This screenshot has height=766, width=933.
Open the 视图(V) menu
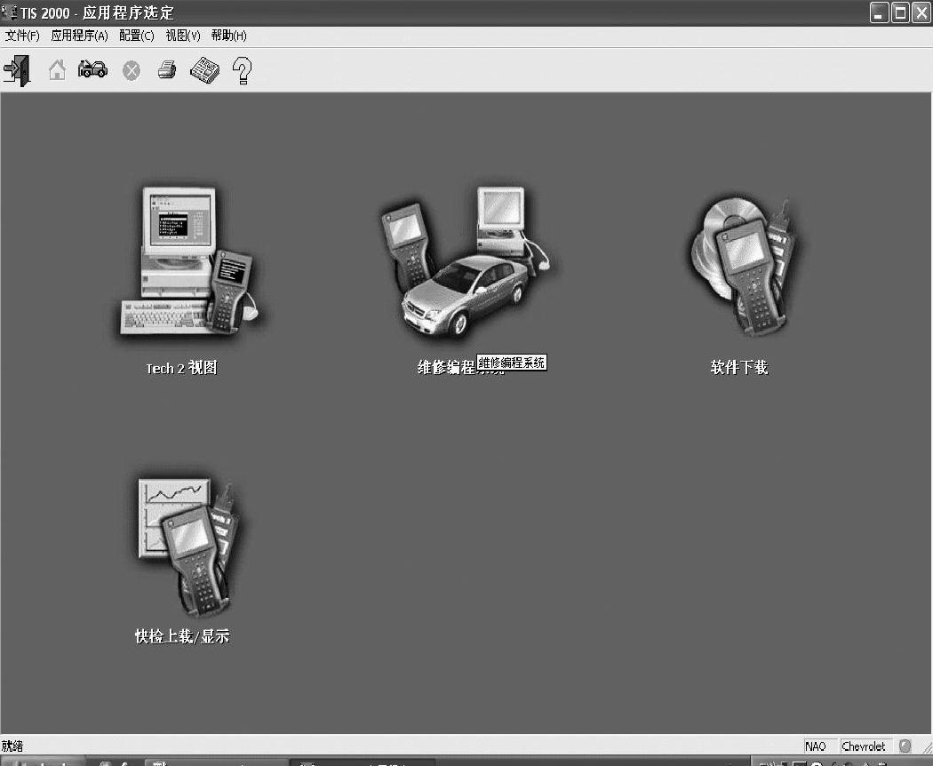click(183, 36)
